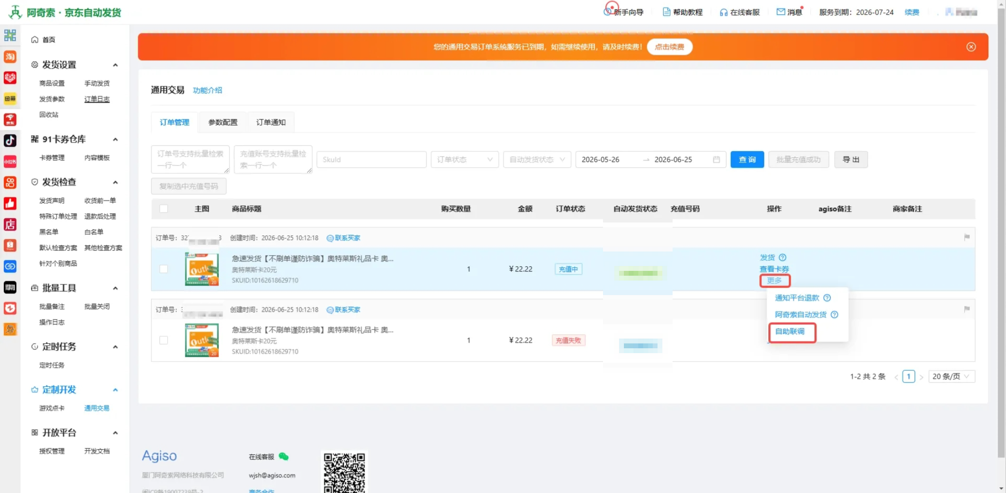Dismiss the orange renewal banner
Image resolution: width=1006 pixels, height=493 pixels.
971,47
